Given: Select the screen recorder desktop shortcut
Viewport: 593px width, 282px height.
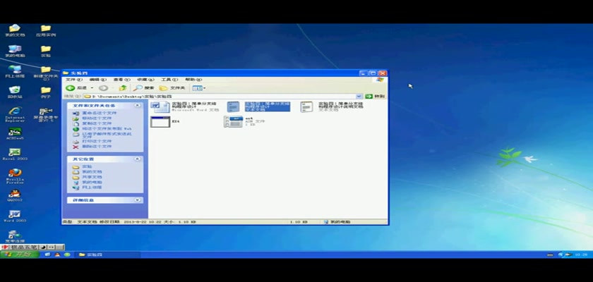Looking at the screenshot, I should point(46,115).
